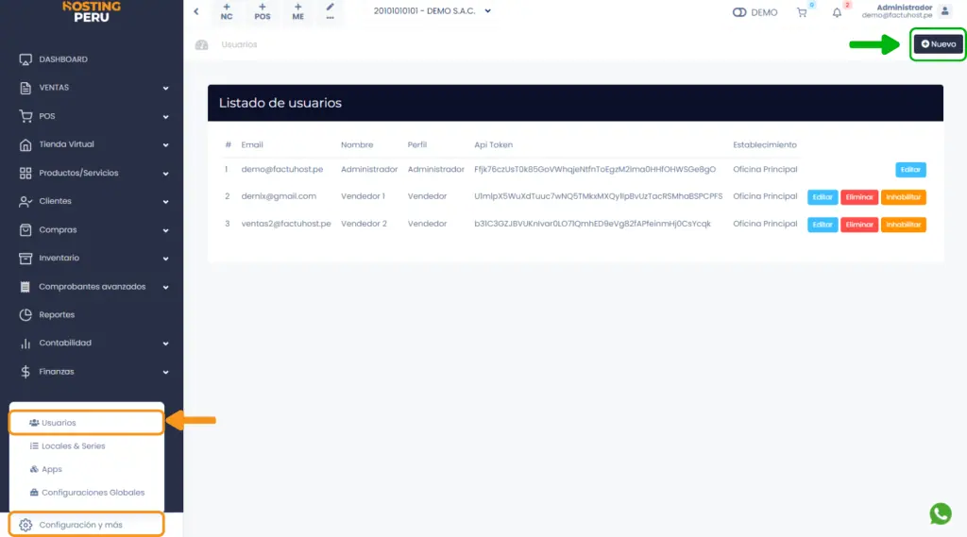Click the Tienda Virtual store icon
Viewport: 967px width, 537px height.
coord(25,145)
